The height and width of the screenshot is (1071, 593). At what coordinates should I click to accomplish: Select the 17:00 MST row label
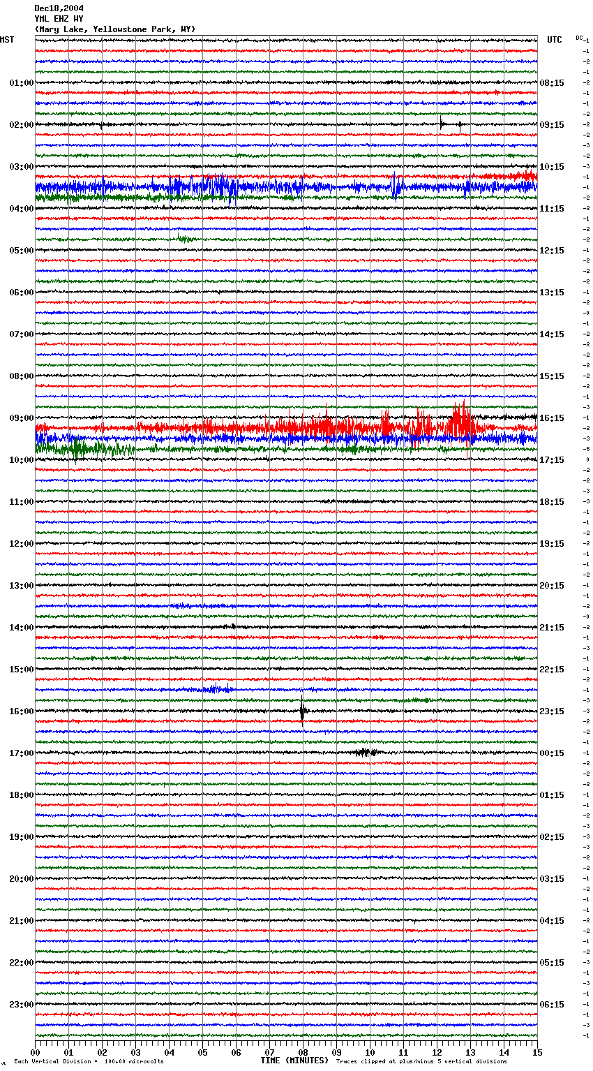pos(21,753)
